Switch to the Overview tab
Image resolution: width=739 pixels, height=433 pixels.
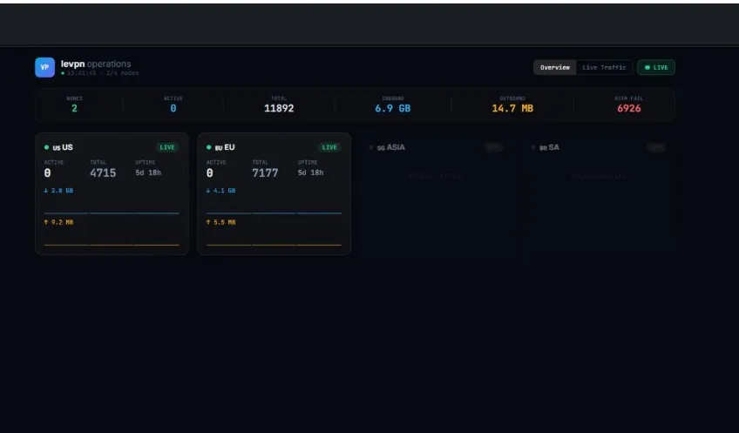(555, 67)
